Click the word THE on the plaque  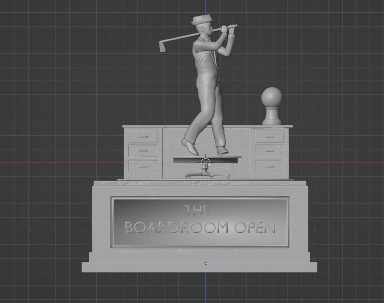coord(197,210)
